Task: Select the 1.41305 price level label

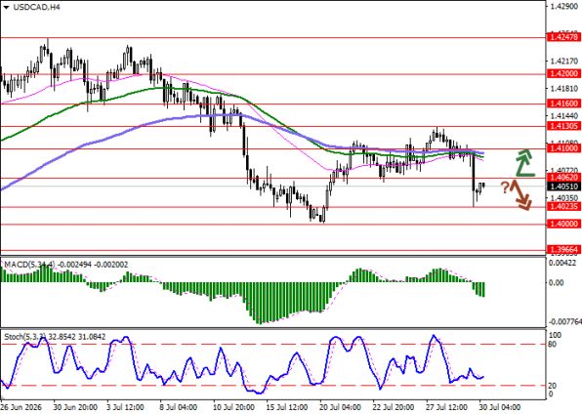Action: [x=563, y=126]
